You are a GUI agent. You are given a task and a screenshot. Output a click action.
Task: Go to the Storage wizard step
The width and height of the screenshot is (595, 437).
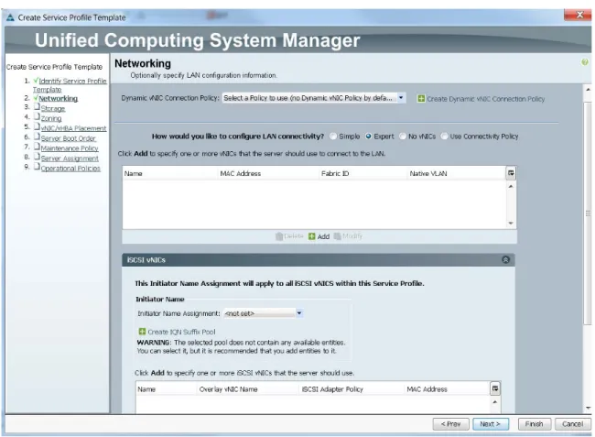tap(53, 109)
